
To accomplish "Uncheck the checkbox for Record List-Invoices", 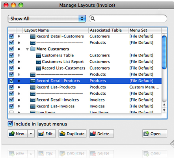I will 11,106.
